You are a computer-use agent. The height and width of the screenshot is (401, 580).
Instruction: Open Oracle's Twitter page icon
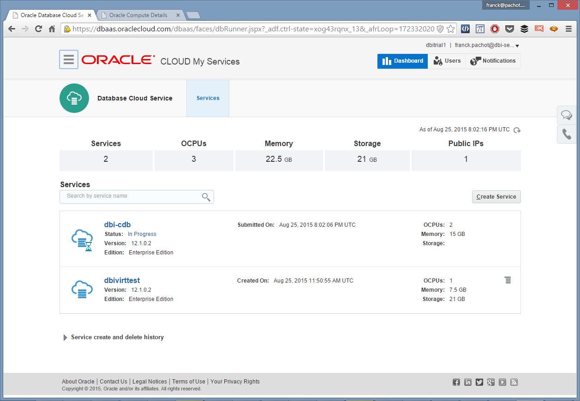pos(479,382)
